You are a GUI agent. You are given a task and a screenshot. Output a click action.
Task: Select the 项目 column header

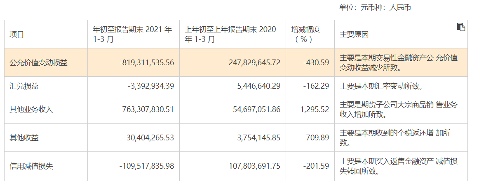point(17,34)
